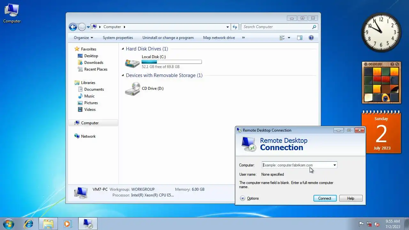Open the Organize menu
The width and height of the screenshot is (409, 230).
tap(83, 38)
